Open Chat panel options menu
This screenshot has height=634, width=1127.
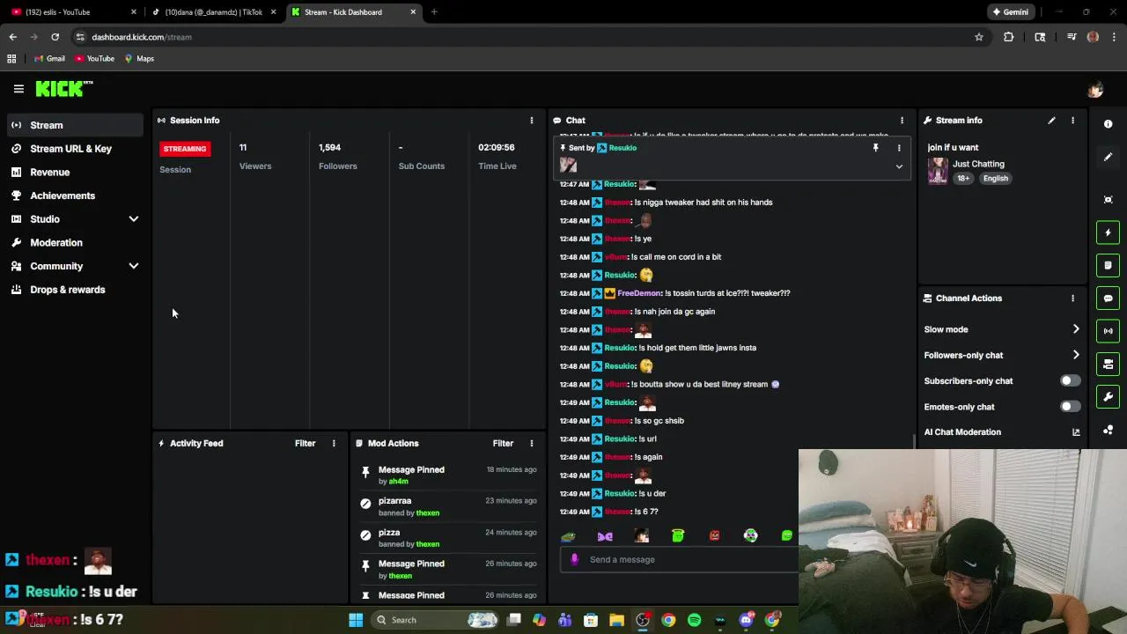902,121
